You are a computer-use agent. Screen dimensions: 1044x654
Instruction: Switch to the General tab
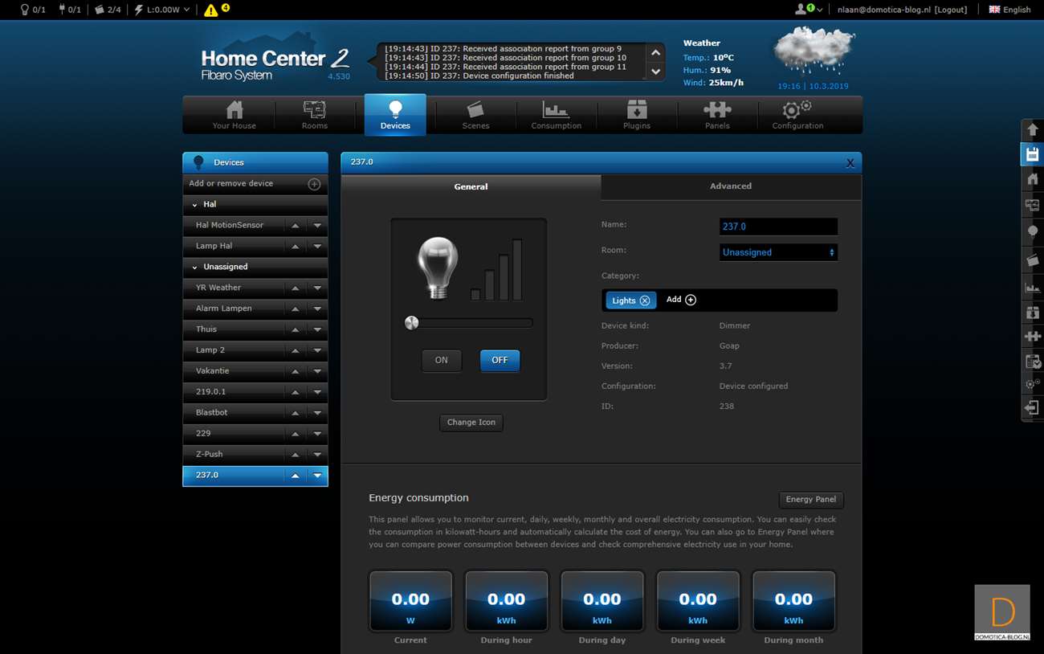click(x=471, y=186)
